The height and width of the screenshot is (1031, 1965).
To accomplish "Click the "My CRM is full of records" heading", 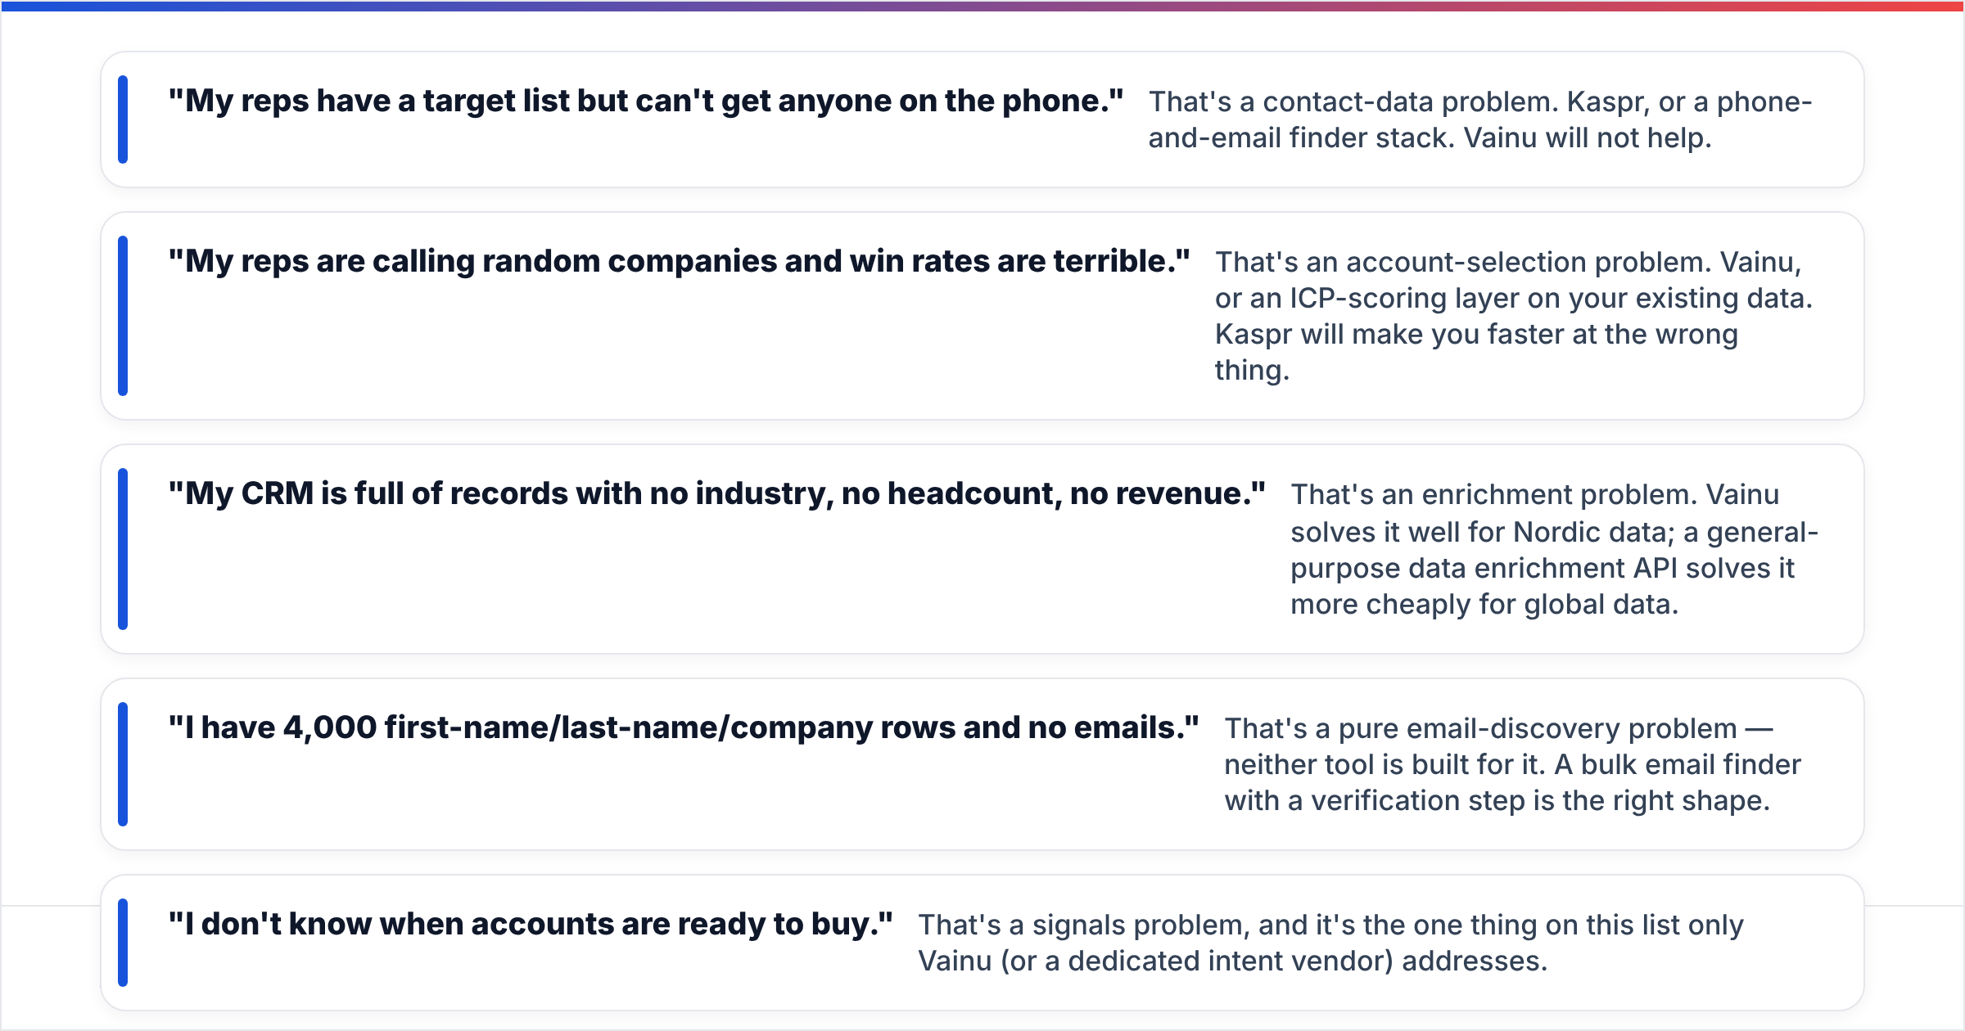I will (717, 493).
